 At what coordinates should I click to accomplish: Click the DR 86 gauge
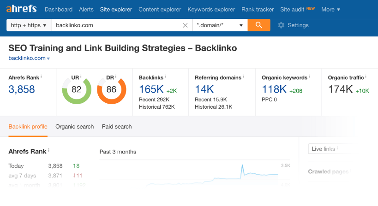[x=111, y=89]
